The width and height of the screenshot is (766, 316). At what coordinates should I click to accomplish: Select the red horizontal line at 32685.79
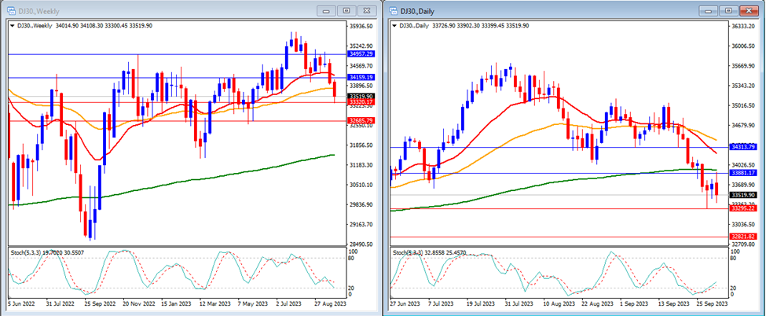pos(176,121)
